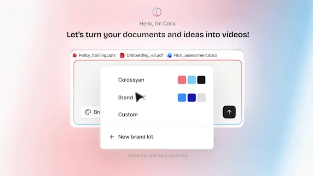Click the second brand dark navy swatch
This screenshot has height=176, width=313.
(x=191, y=98)
